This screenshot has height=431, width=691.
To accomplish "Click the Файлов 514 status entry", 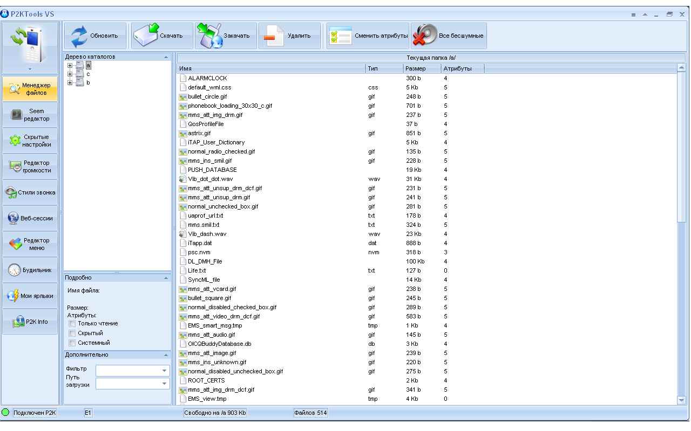I will coord(310,413).
